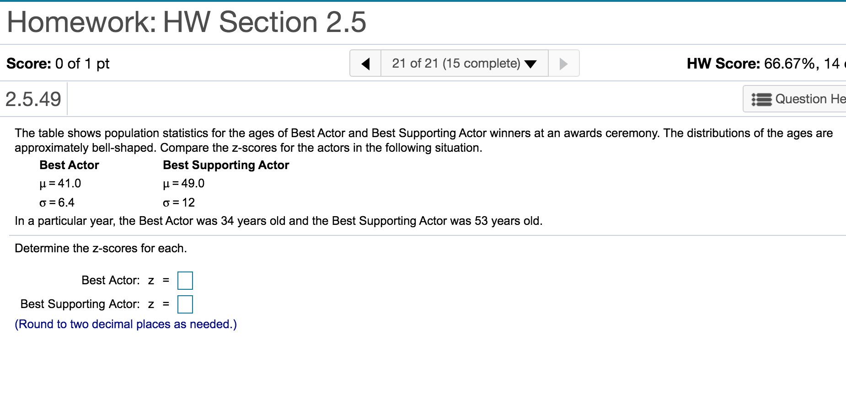The width and height of the screenshot is (846, 415).
Task: Click the "Determine the z-scores" instruction
Action: (x=101, y=248)
